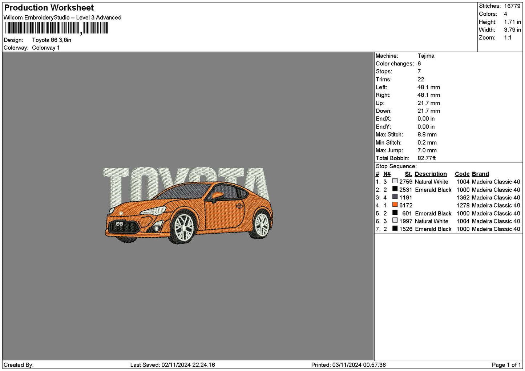Image resolution: width=525 pixels, height=371 pixels.
Task: Click the design name 'Toyota 86 3,8in'
Action: [52, 40]
